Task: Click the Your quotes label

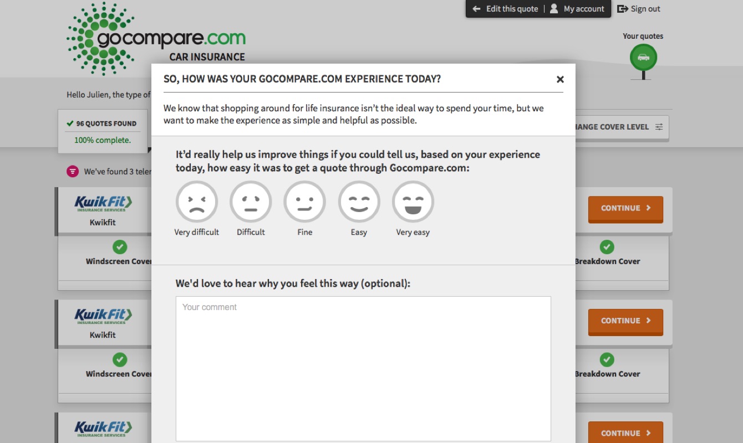Action: point(643,36)
